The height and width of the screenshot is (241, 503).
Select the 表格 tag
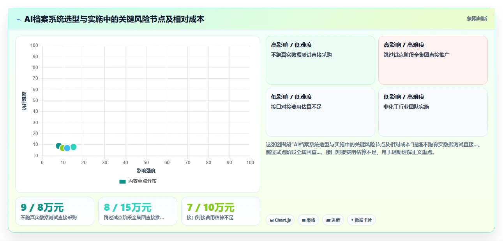point(308,220)
